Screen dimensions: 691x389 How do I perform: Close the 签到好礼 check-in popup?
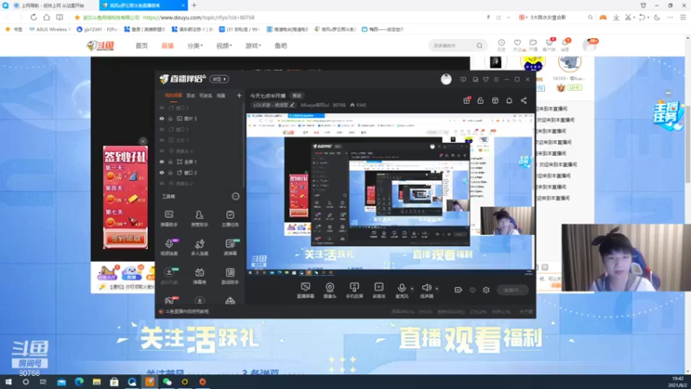pos(143,141)
